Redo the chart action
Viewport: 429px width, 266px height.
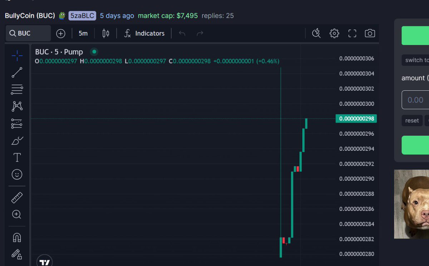point(200,33)
